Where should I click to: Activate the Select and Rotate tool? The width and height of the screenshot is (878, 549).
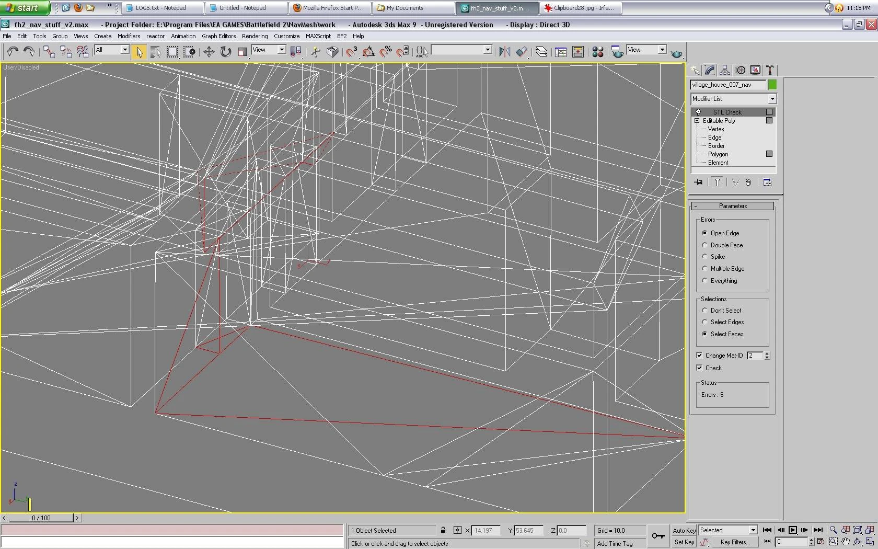225,51
